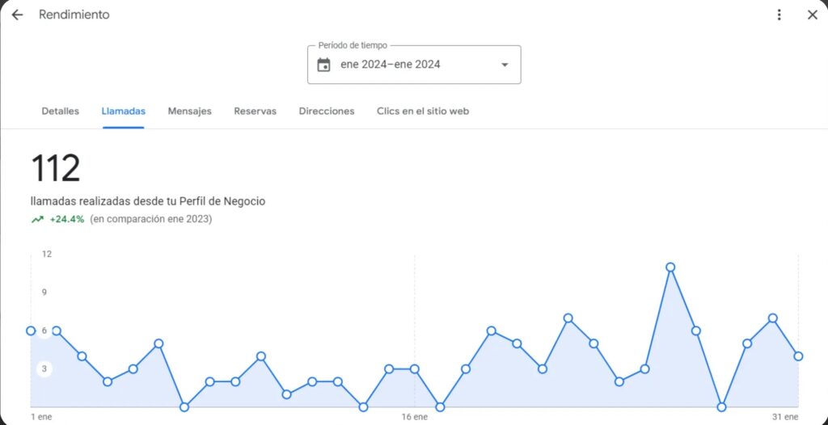Image resolution: width=828 pixels, height=425 pixels.
Task: Select the Llamadas tab
Action: (x=124, y=112)
